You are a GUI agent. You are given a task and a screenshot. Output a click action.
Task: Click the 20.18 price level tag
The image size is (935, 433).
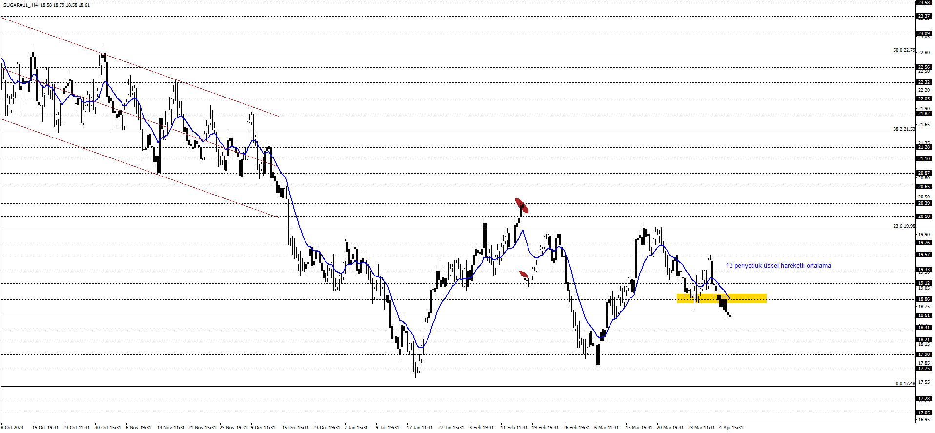[924, 216]
